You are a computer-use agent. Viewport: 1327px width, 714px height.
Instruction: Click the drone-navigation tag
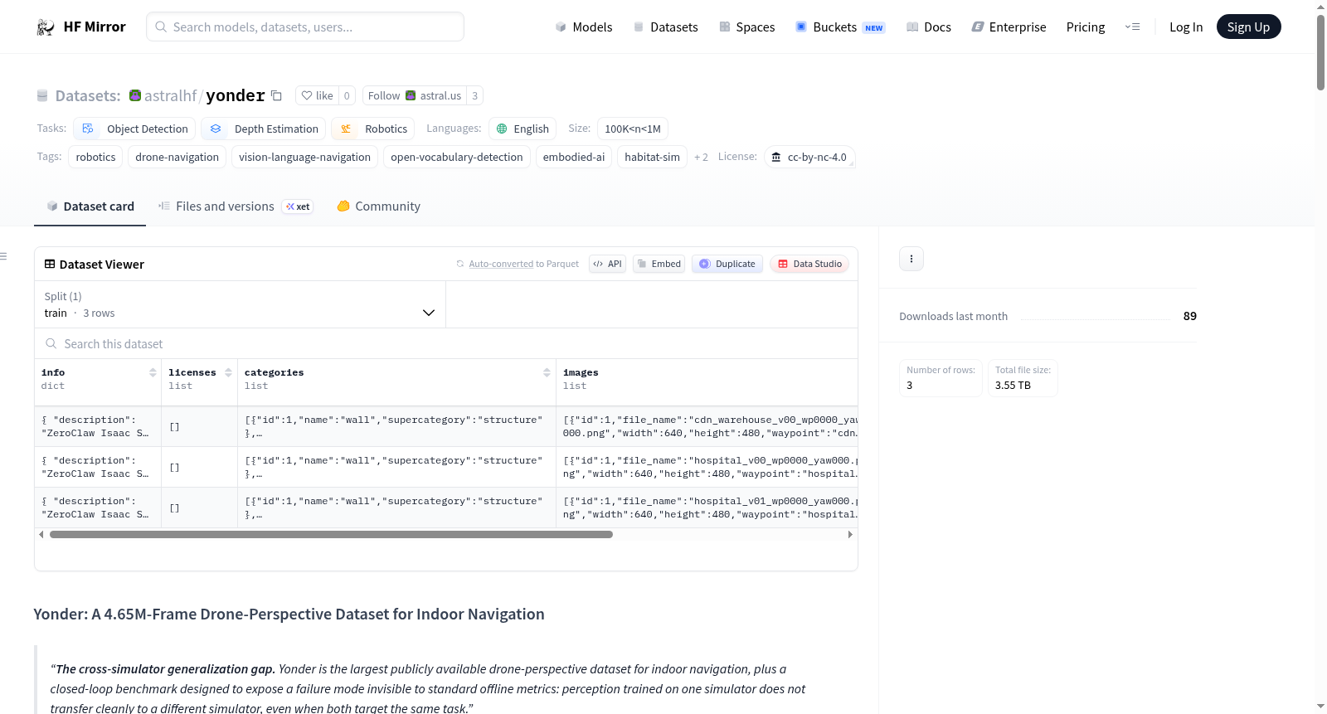pyautogui.click(x=177, y=157)
